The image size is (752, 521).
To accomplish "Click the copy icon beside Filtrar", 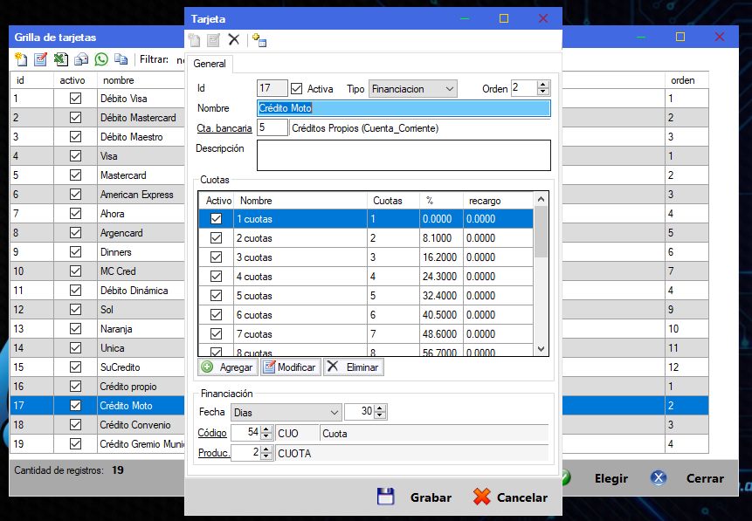I will point(121,59).
